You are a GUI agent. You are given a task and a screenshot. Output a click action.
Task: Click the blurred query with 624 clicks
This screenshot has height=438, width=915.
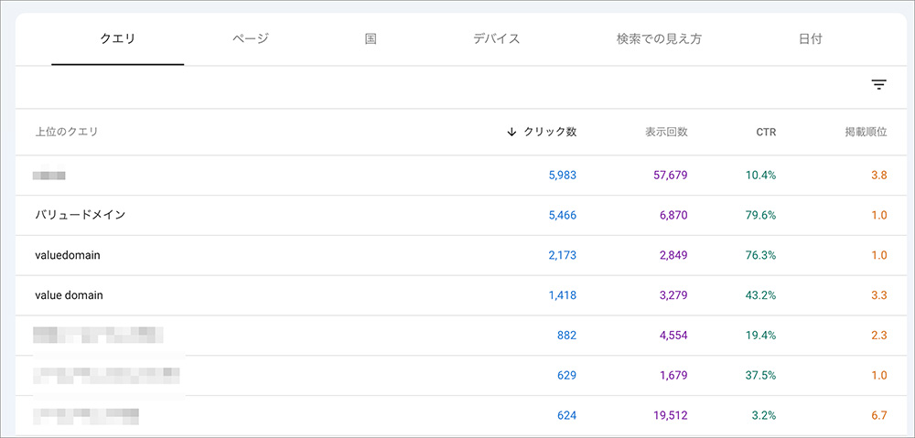86,415
